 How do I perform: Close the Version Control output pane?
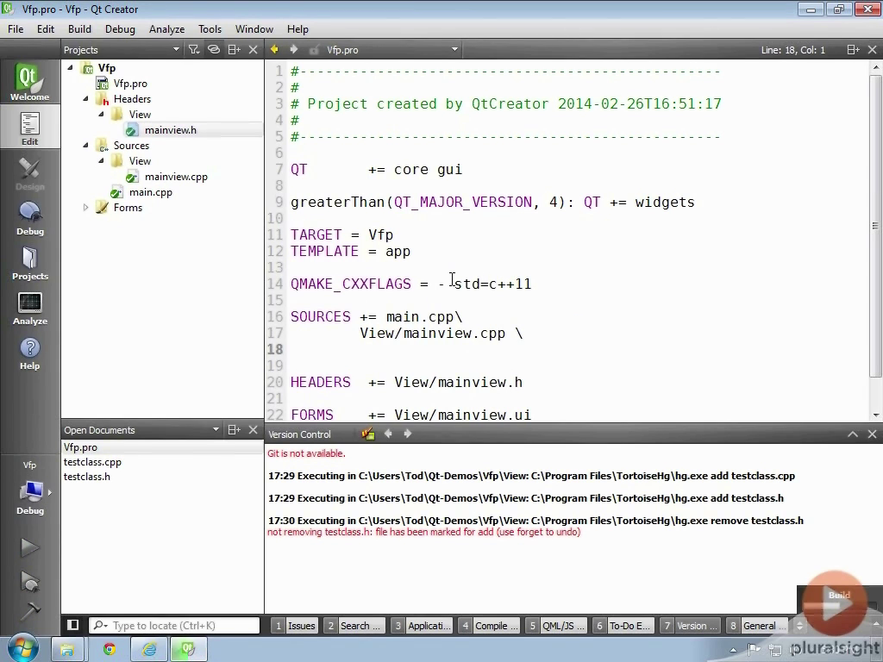pyautogui.click(x=873, y=434)
